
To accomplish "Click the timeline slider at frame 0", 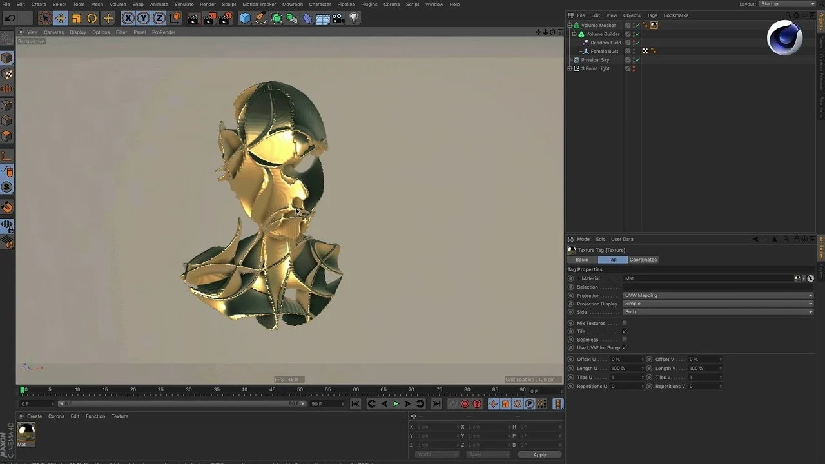I will (x=23, y=389).
